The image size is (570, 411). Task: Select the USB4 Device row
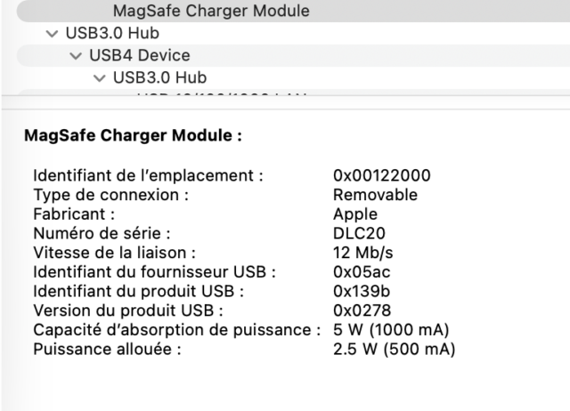[x=139, y=55]
